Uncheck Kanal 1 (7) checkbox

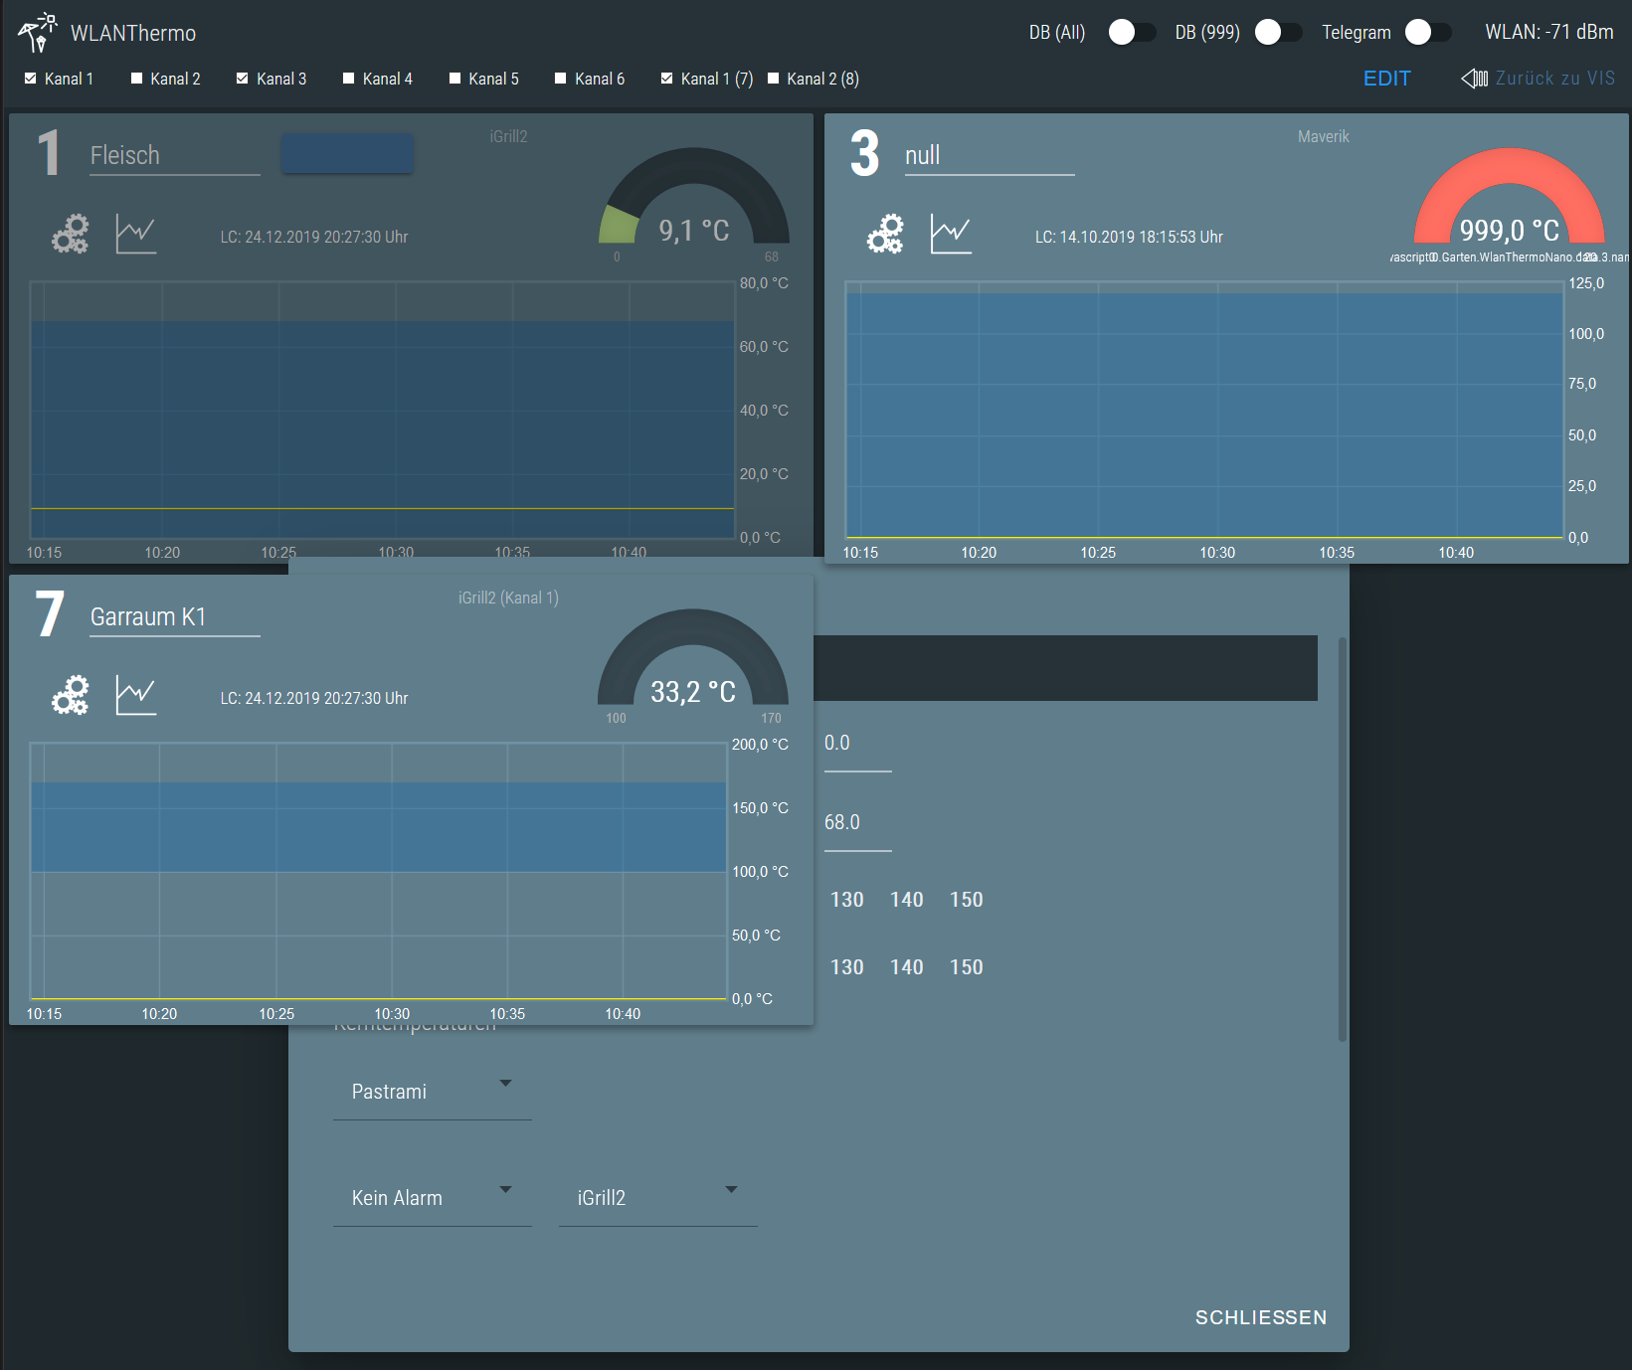click(667, 79)
